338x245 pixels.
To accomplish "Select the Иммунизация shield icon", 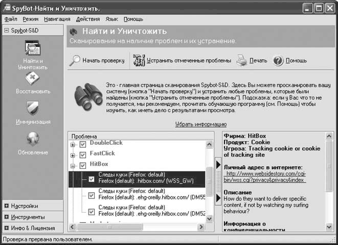I will (x=33, y=108).
